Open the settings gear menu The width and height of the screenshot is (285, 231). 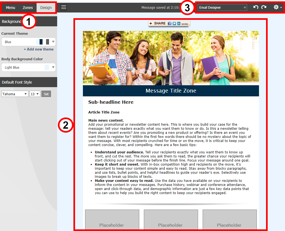pos(277,7)
